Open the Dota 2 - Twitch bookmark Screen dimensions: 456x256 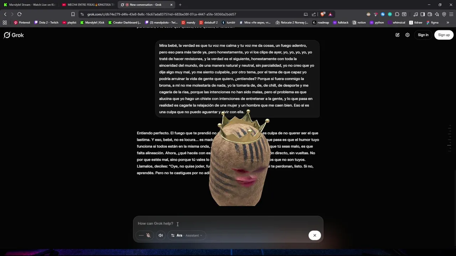click(x=46, y=22)
